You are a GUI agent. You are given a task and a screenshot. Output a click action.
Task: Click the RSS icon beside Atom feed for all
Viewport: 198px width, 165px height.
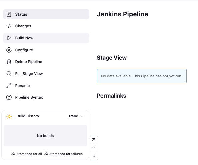[13, 153]
